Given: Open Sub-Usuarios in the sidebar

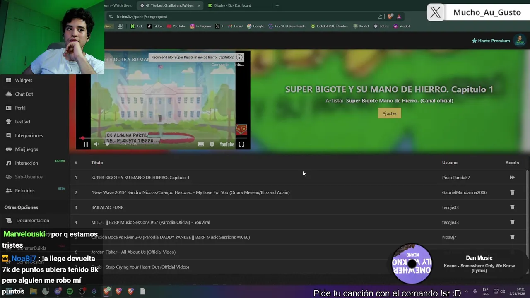Looking at the screenshot, I should click(x=29, y=177).
